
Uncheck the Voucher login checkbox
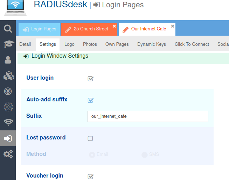[x=90, y=176]
